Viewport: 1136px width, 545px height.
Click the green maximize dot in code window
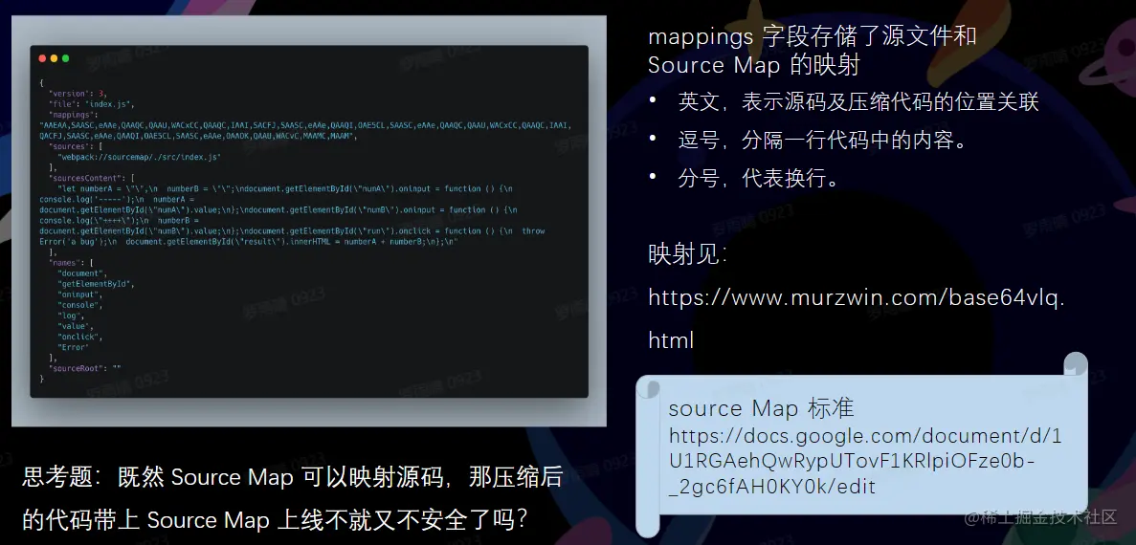65,58
